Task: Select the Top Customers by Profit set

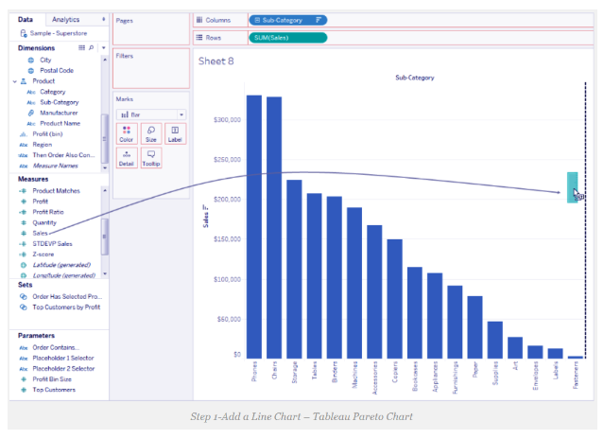Action: [x=64, y=307]
